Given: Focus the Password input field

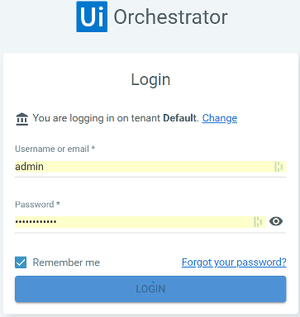Looking at the screenshot, I should [x=140, y=222].
